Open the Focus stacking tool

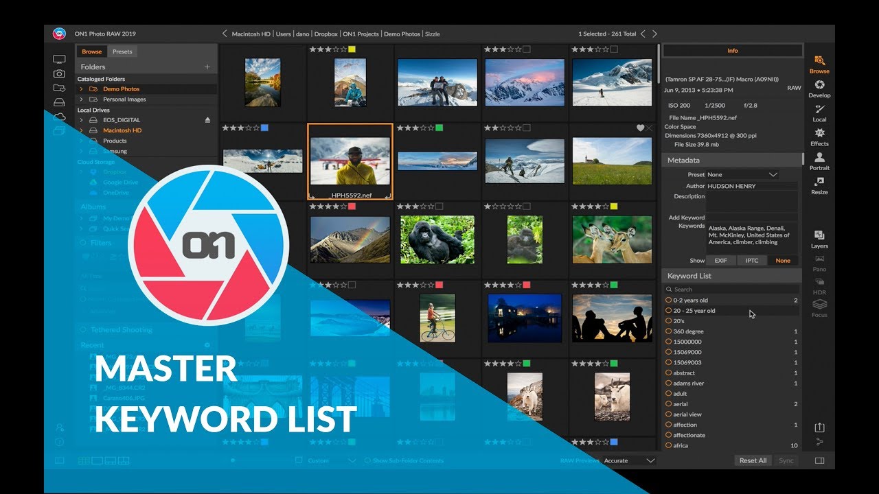pyautogui.click(x=819, y=309)
